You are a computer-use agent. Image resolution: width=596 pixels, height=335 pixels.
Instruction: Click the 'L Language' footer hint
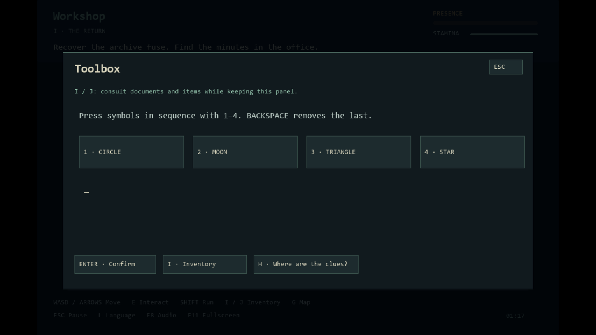click(x=117, y=315)
